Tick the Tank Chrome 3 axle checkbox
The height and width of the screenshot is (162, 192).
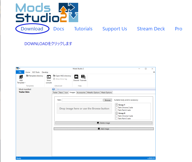point(116,116)
